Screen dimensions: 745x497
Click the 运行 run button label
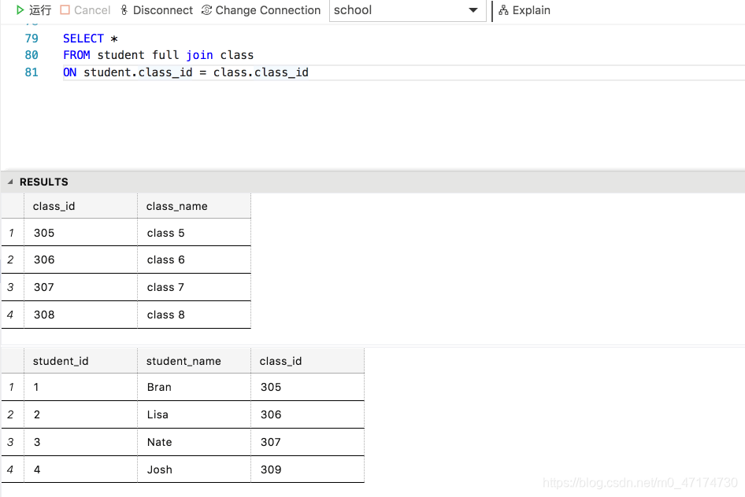(40, 10)
